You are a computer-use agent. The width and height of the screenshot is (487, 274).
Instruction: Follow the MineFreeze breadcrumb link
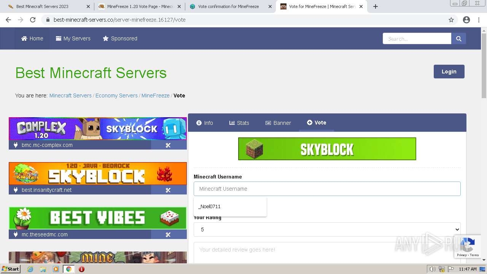point(156,96)
